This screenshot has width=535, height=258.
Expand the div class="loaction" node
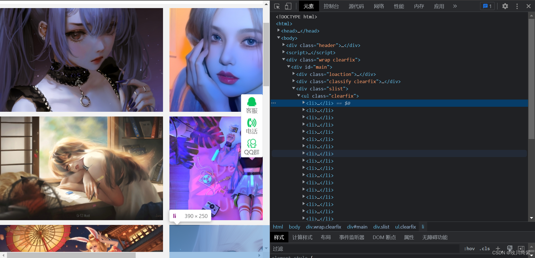pos(293,74)
